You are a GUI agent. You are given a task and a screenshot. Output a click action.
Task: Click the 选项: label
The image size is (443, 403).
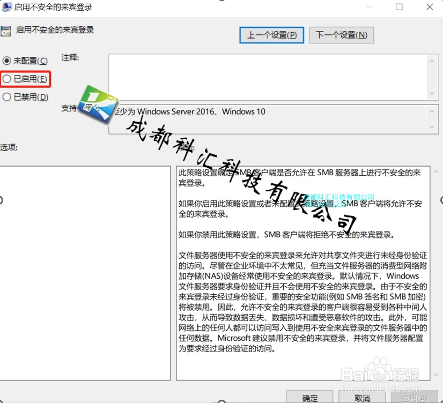[x=9, y=147]
